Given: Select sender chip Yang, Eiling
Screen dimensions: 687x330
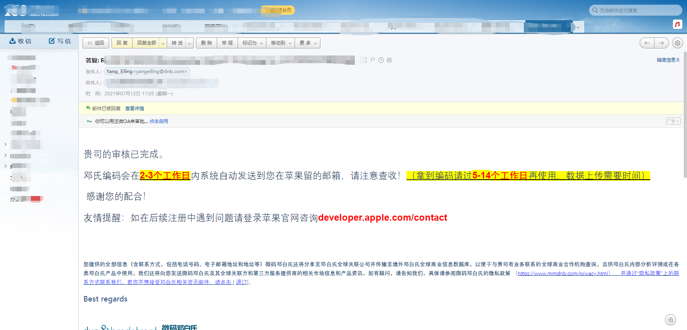Looking at the screenshot, I should 147,71.
